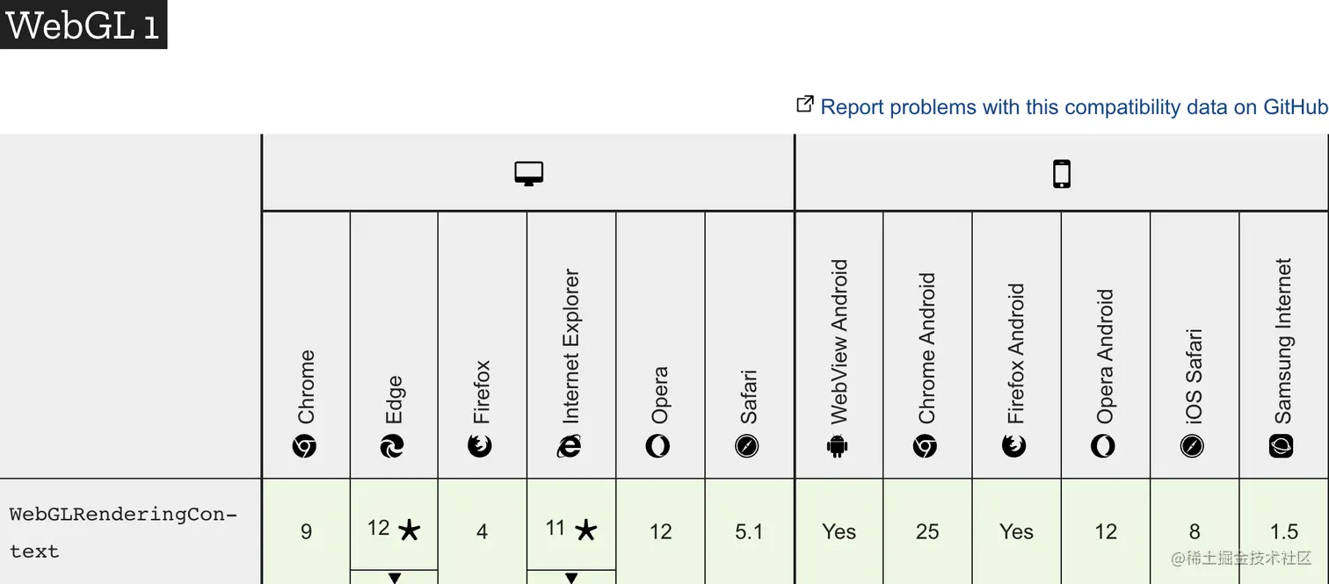Expand Edge 12 notes arrow

click(x=395, y=578)
